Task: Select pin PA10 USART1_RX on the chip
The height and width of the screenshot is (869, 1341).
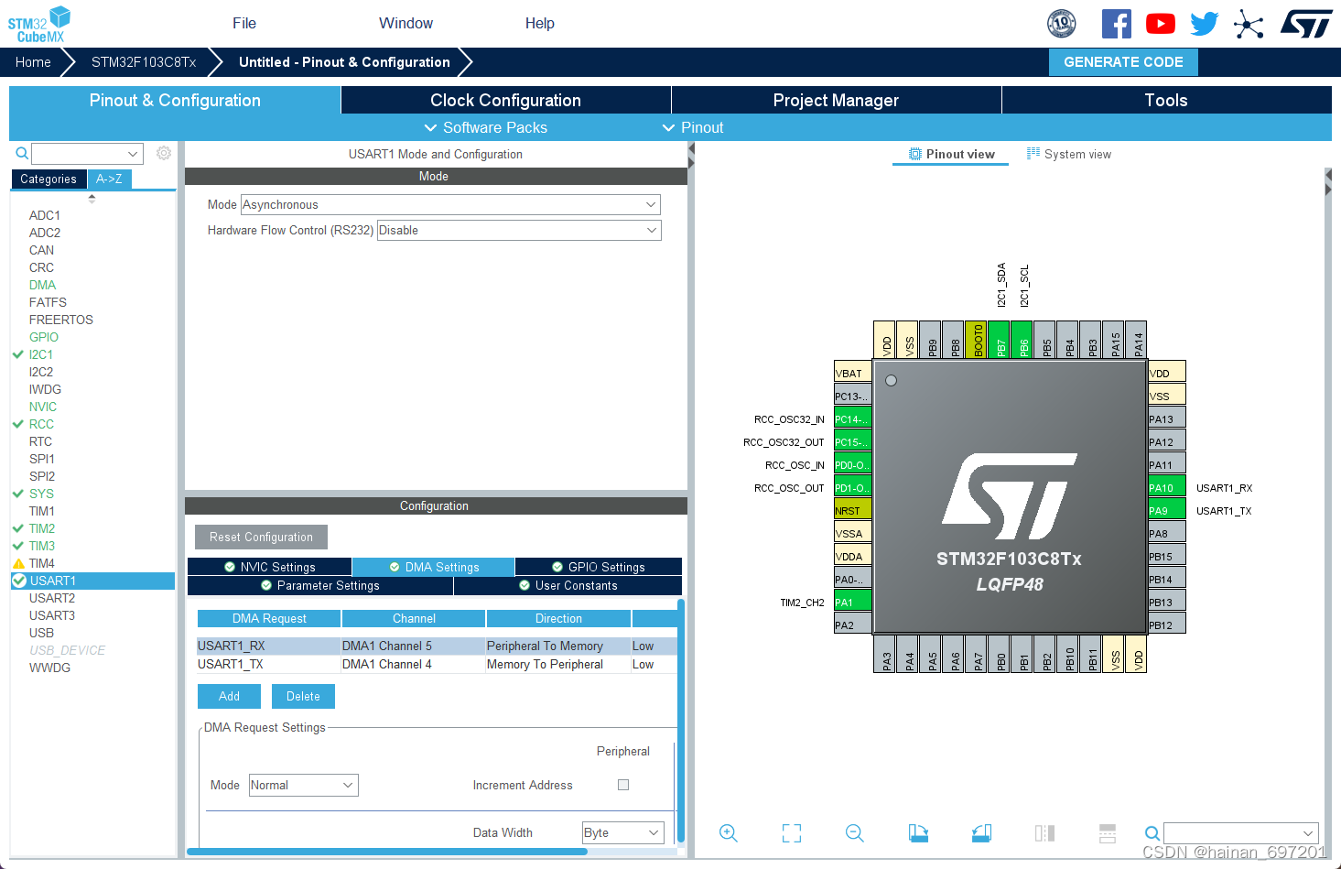Action: tap(1167, 487)
